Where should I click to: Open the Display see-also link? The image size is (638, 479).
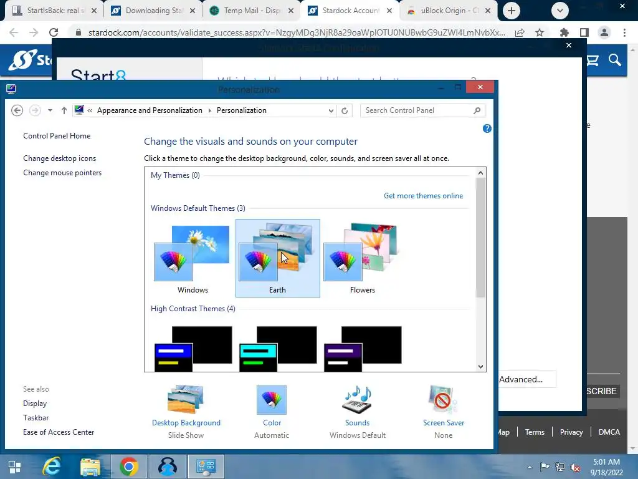tap(35, 404)
